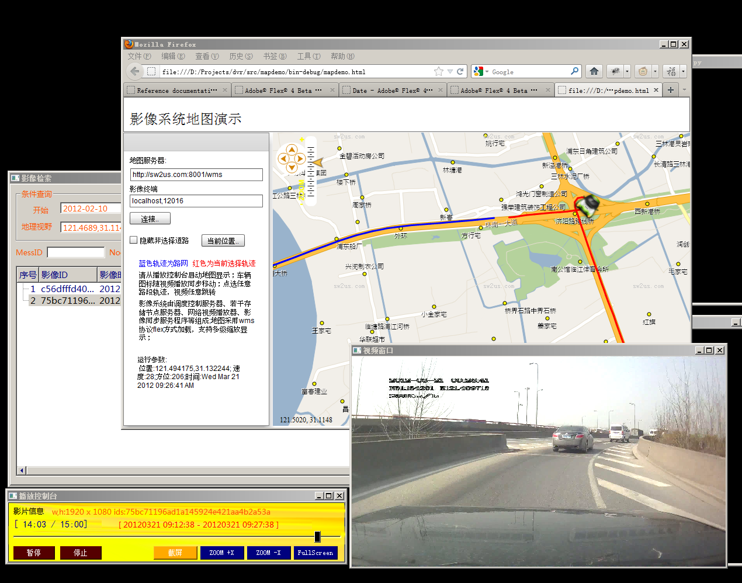This screenshot has height=583, width=742.
Task: Click the monkey face add-on icon
Action: (643, 71)
